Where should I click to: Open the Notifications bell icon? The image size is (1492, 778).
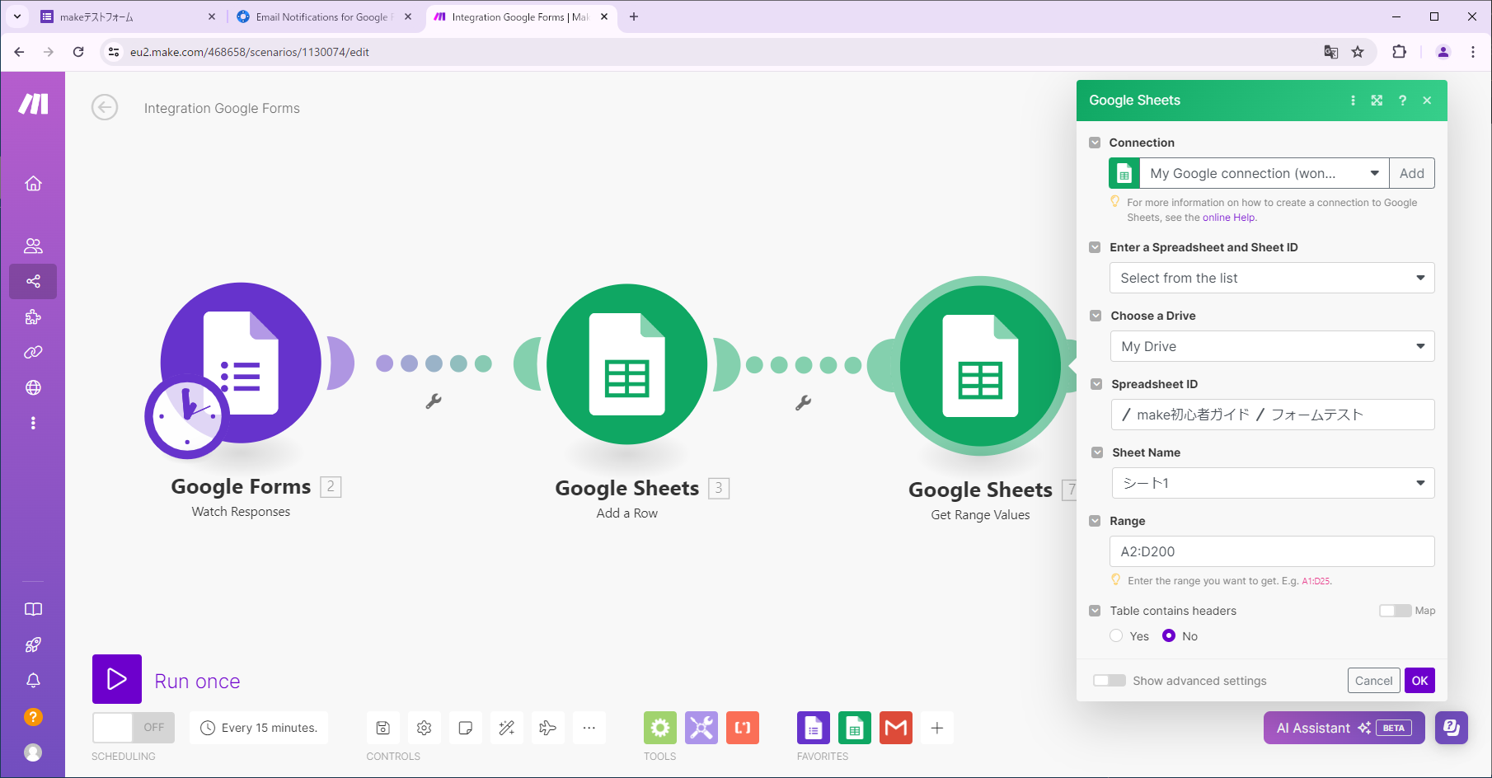pos(33,681)
